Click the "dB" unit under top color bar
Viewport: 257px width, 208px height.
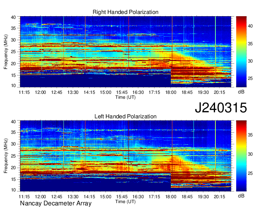pos(241,92)
